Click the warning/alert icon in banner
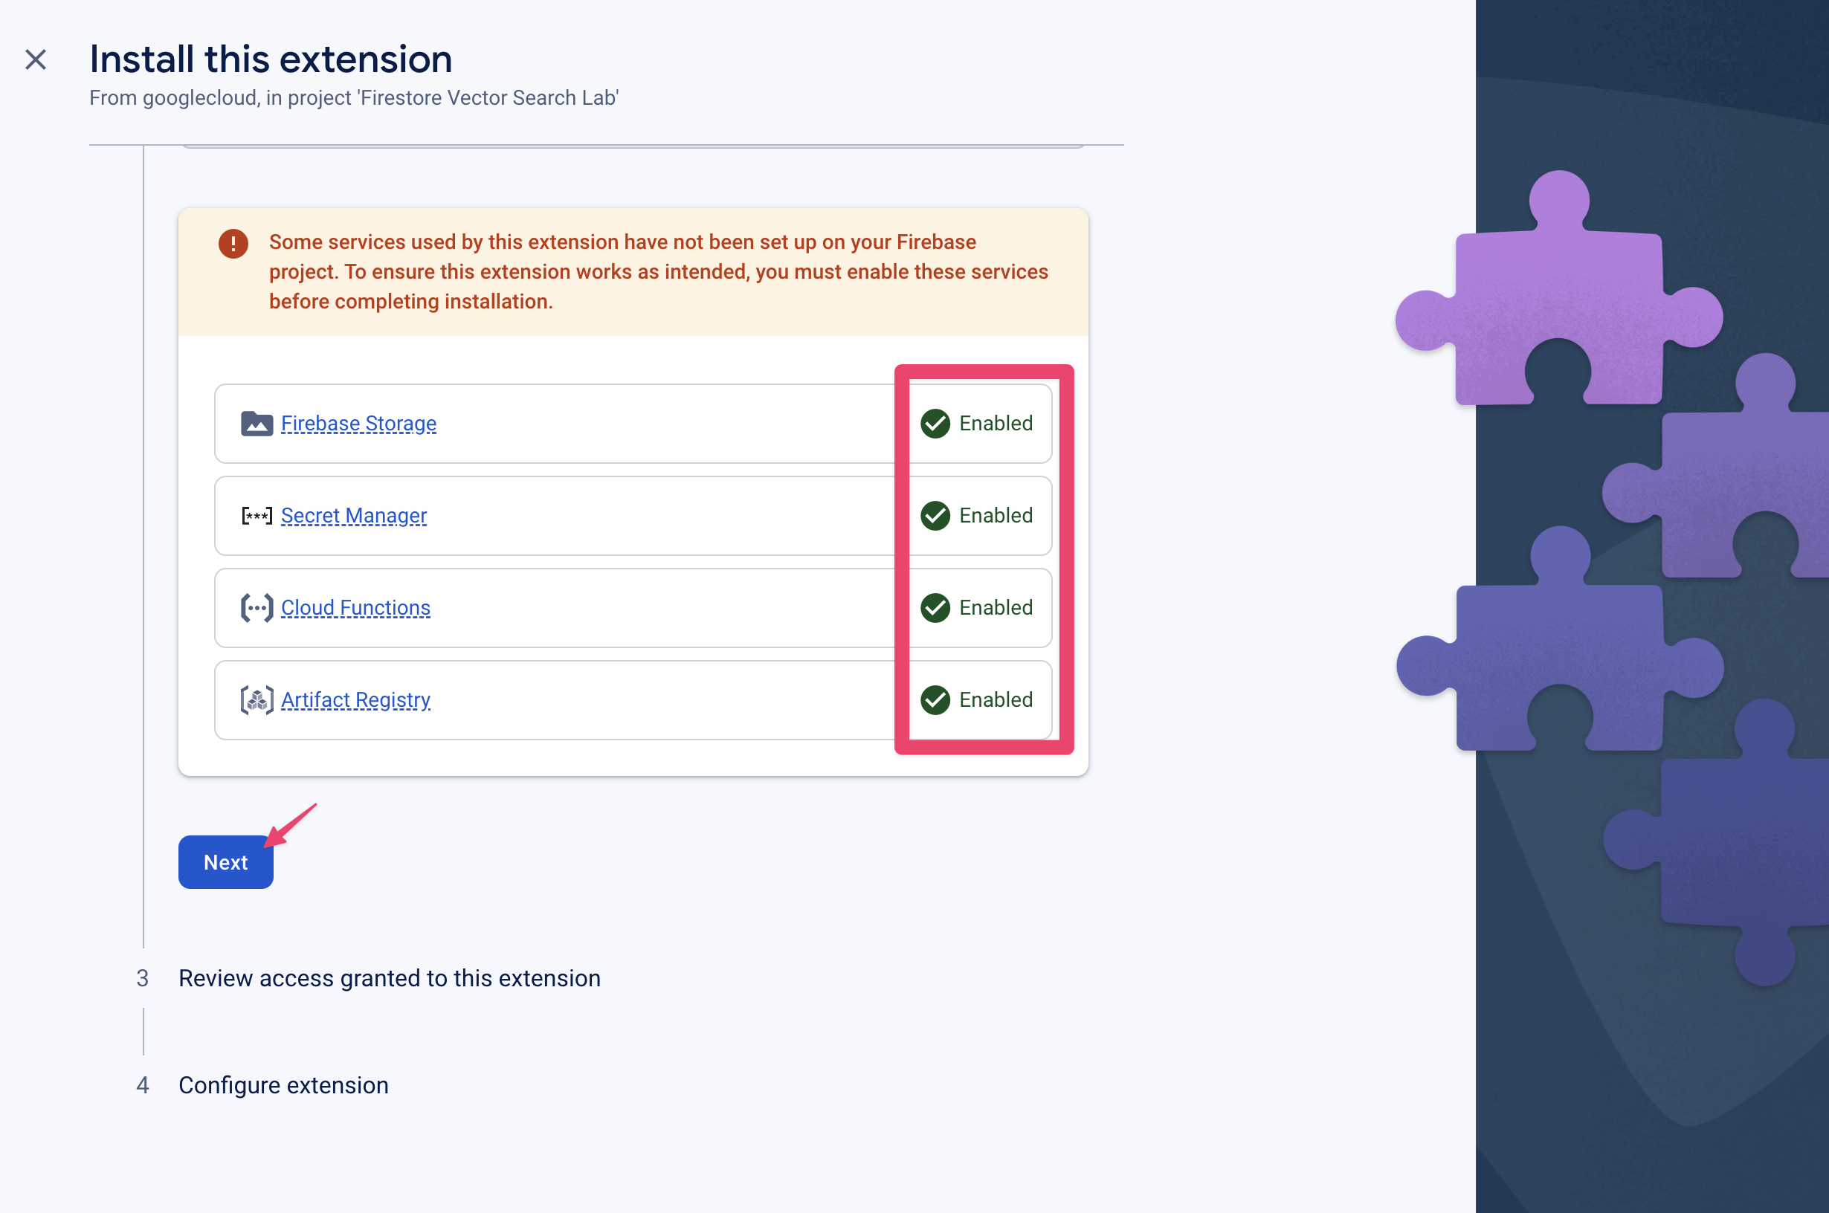The image size is (1829, 1213). click(231, 242)
